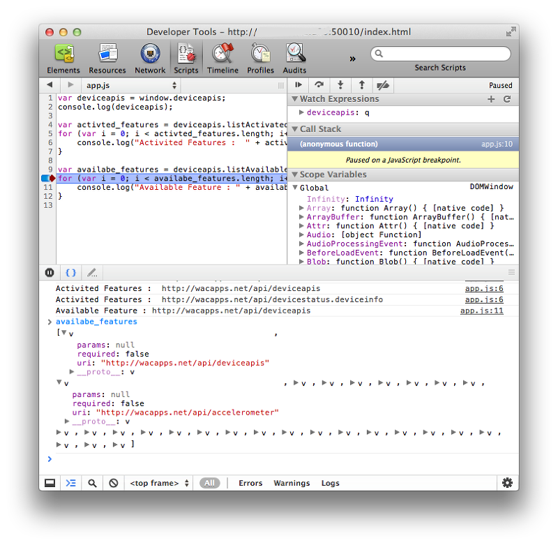The width and height of the screenshot is (558, 545).
Task: Open the Elements panel
Action: click(x=63, y=59)
